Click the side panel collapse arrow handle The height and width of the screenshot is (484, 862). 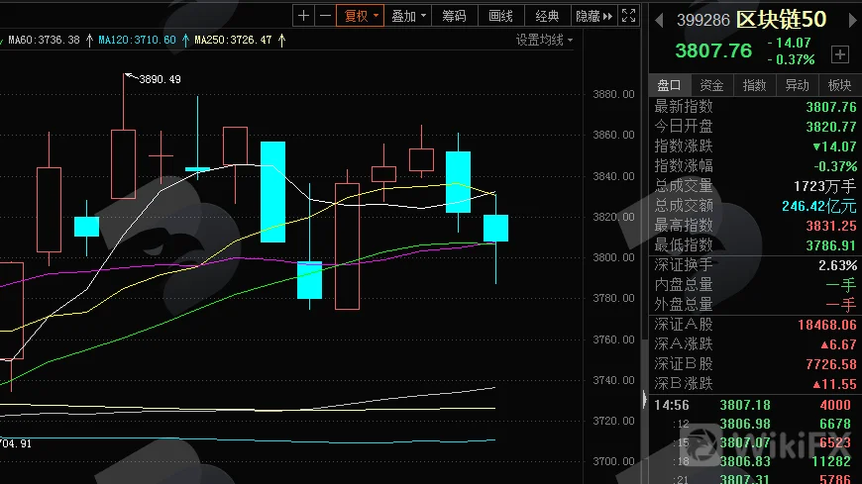(644, 400)
